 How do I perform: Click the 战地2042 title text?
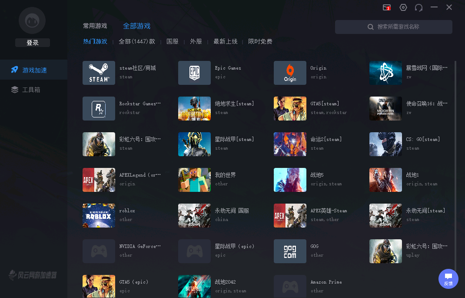[225, 281]
